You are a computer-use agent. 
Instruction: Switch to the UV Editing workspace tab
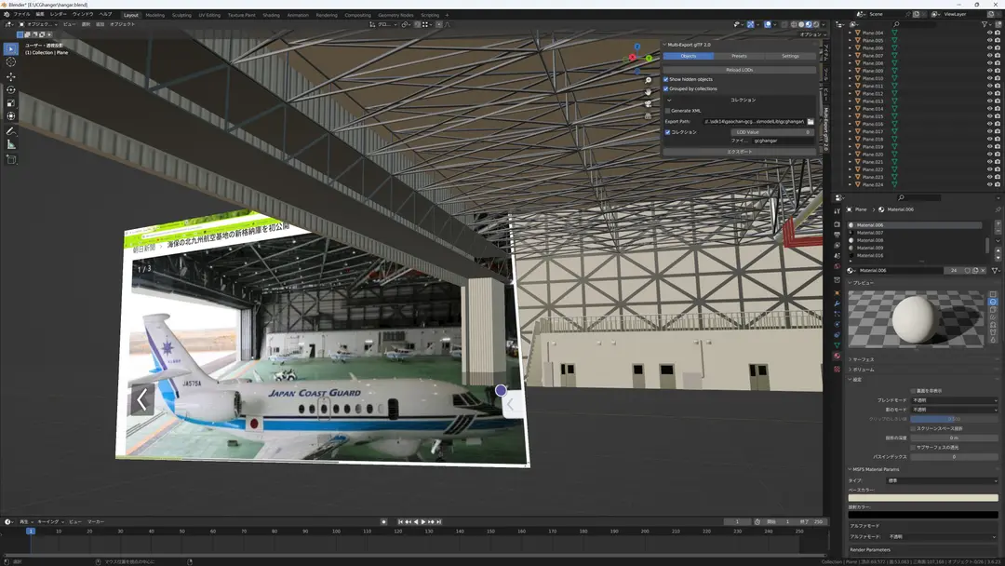pyautogui.click(x=209, y=15)
